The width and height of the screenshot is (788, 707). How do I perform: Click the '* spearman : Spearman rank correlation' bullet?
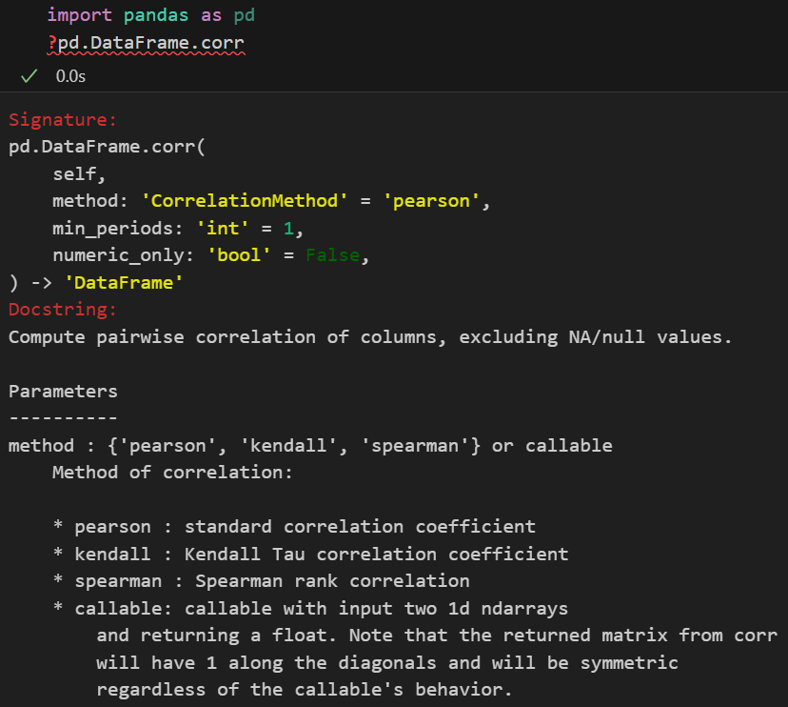262,581
